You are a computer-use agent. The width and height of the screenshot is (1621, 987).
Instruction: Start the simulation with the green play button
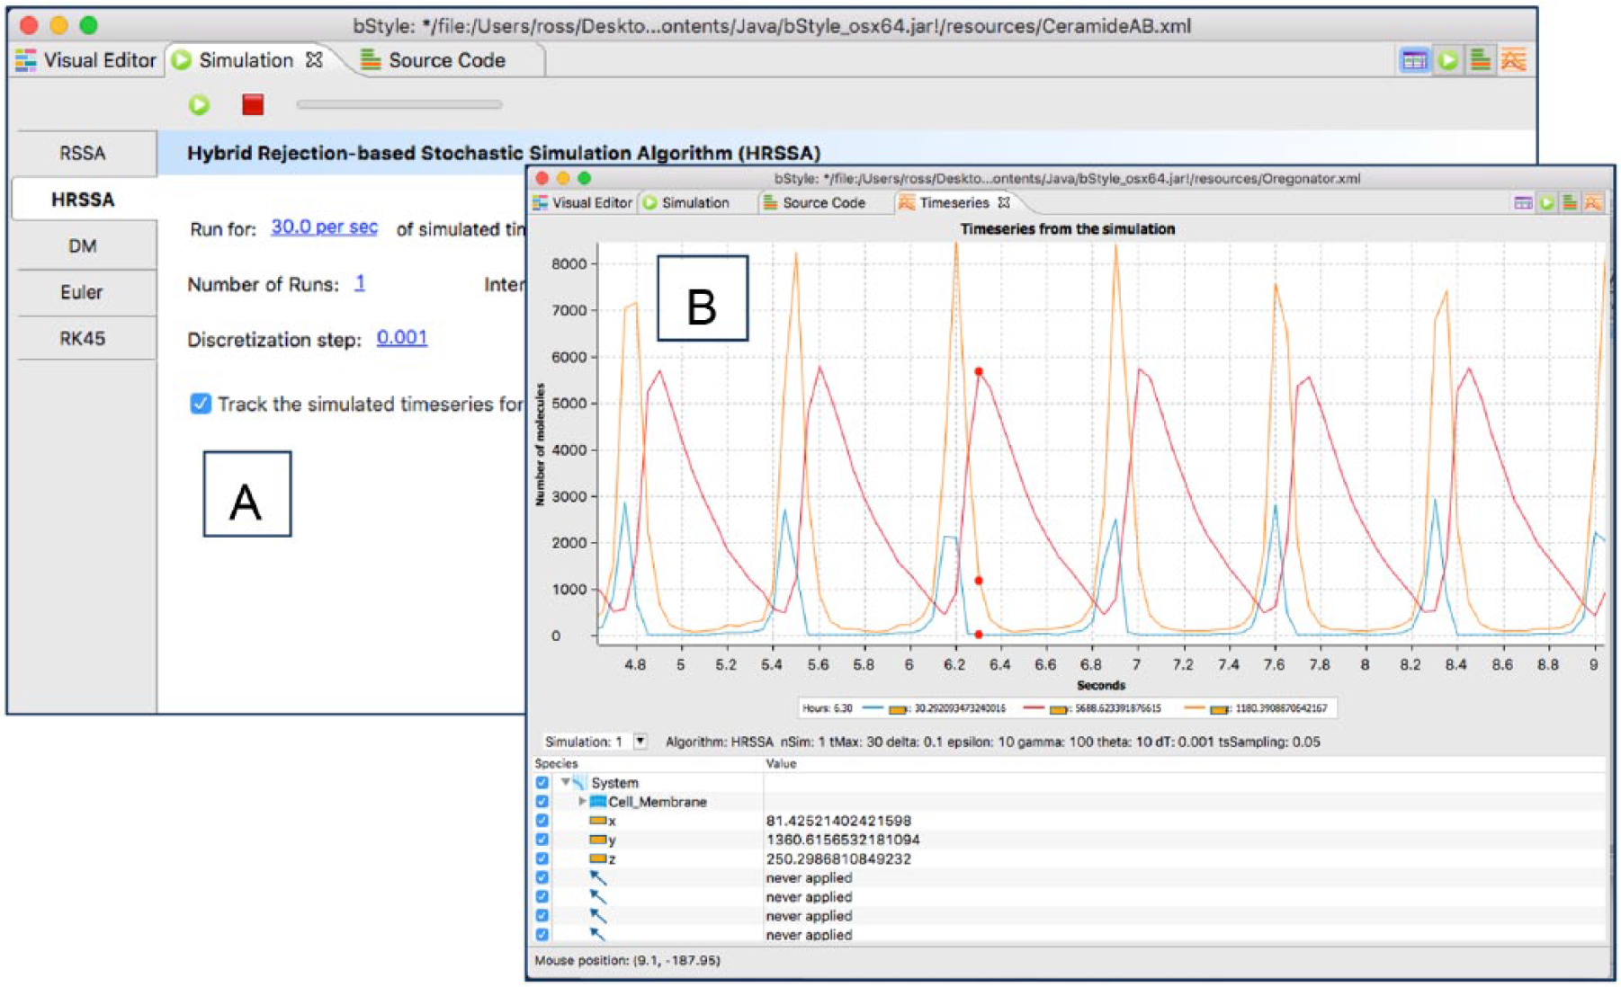pos(199,105)
